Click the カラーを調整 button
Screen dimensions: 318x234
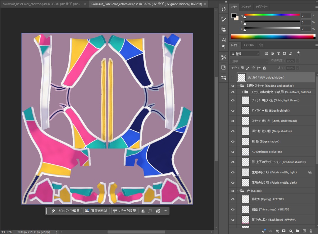[x=125, y=211]
